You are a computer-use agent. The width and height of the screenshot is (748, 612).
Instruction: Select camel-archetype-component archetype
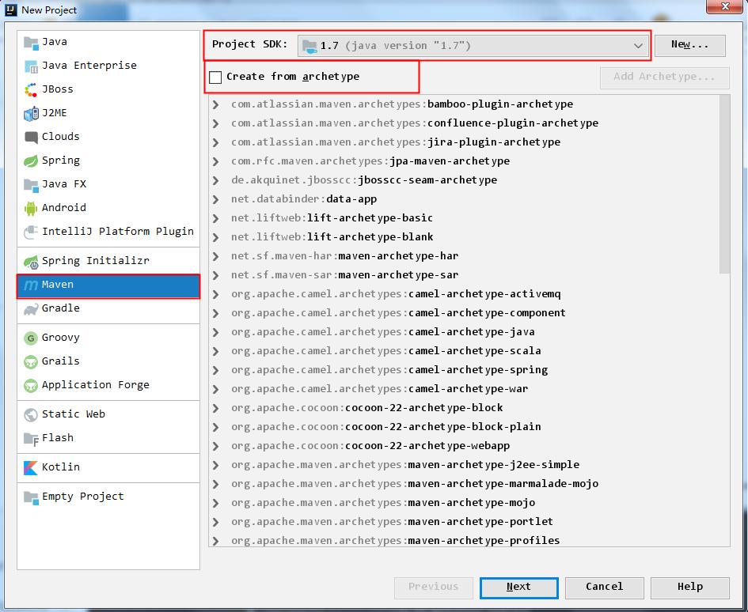point(398,313)
